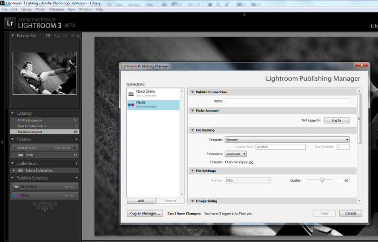Add a publish service with plus icon
The width and height of the screenshot is (378, 242).
coord(77,178)
